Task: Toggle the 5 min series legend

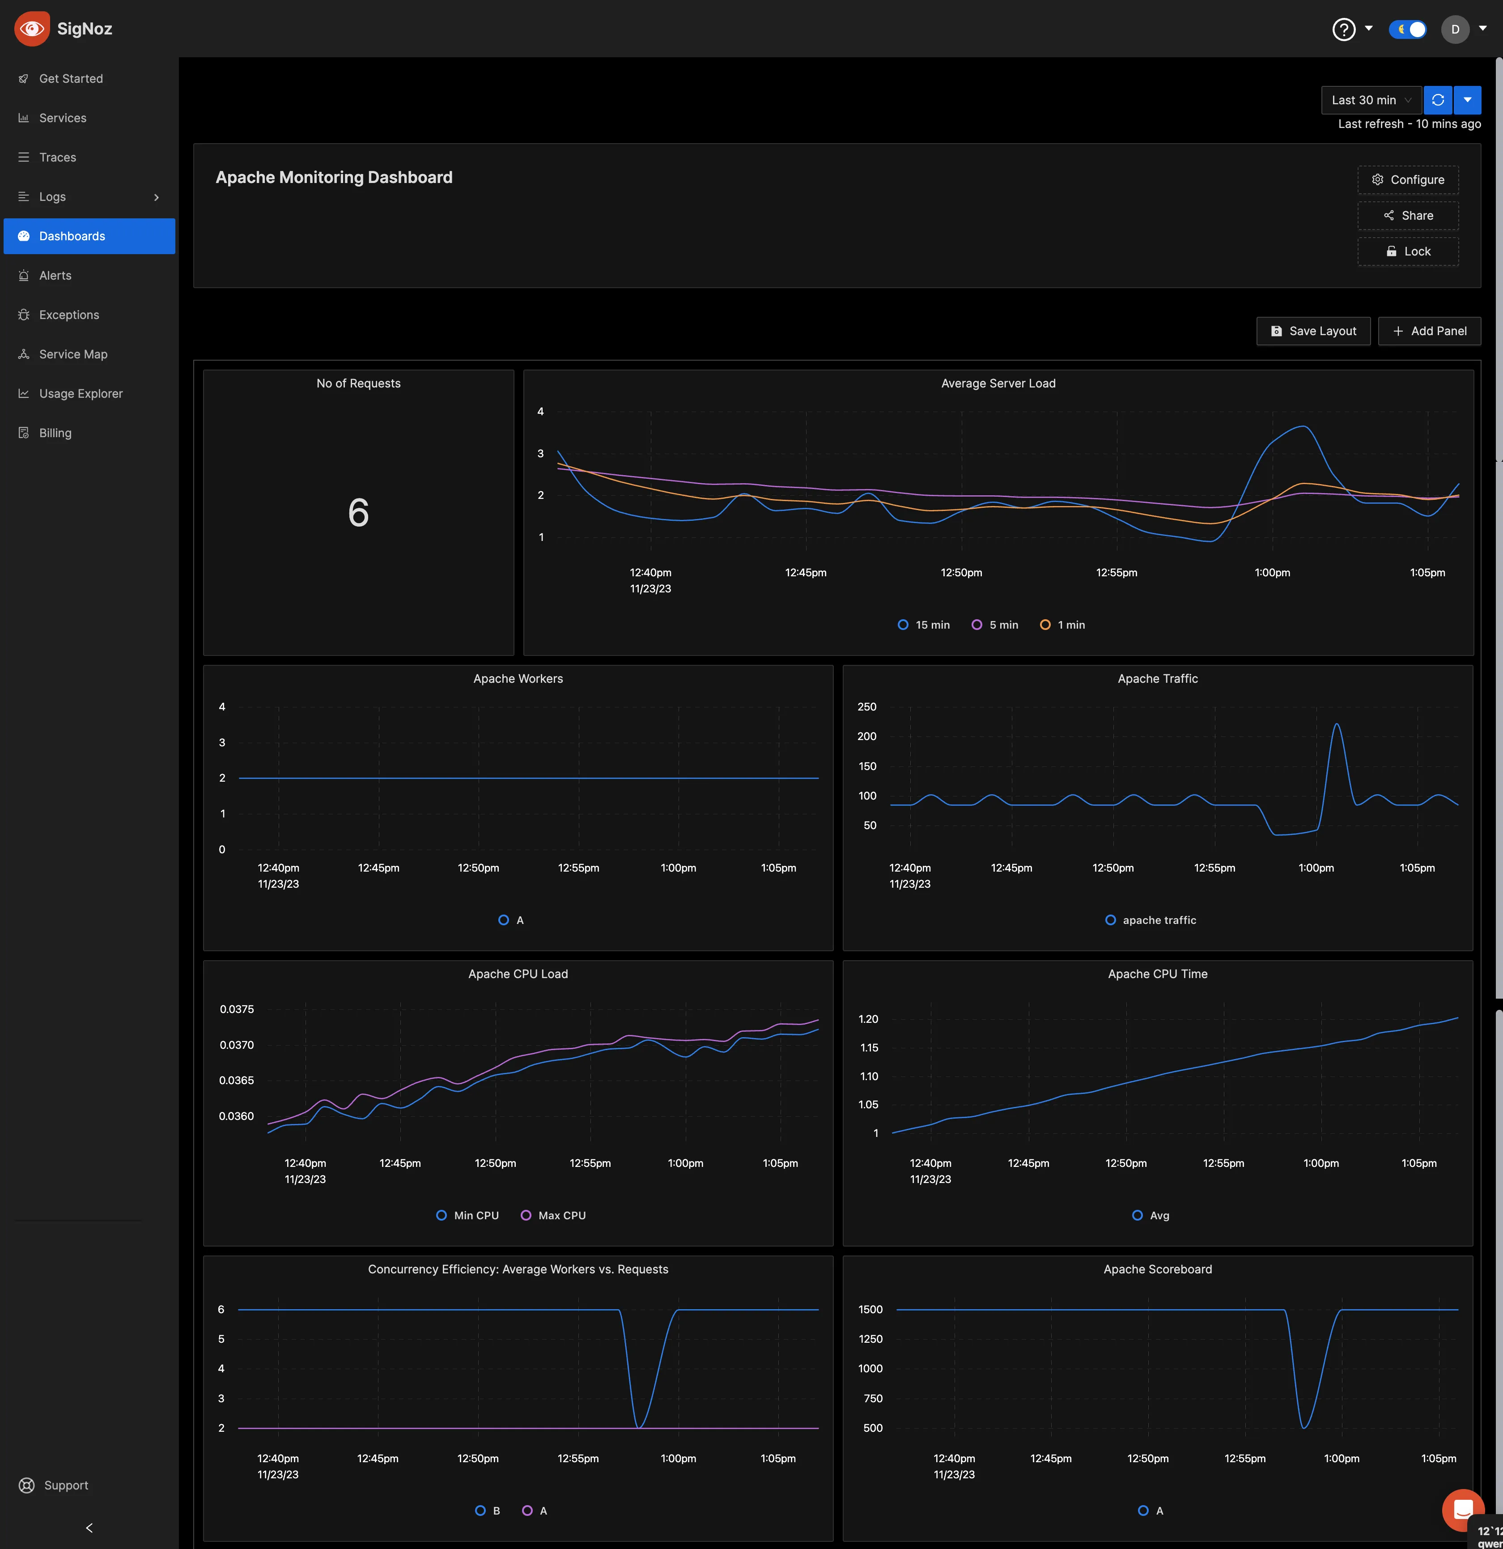Action: click(x=995, y=625)
